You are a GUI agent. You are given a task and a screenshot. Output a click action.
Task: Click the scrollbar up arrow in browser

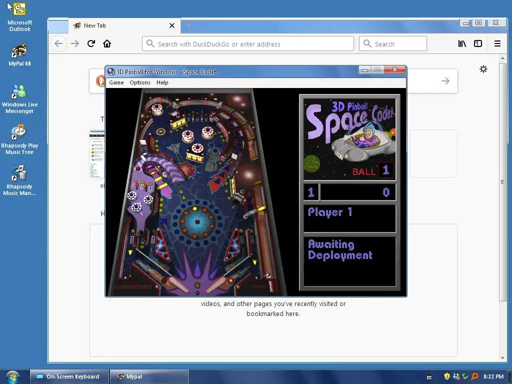coord(503,58)
